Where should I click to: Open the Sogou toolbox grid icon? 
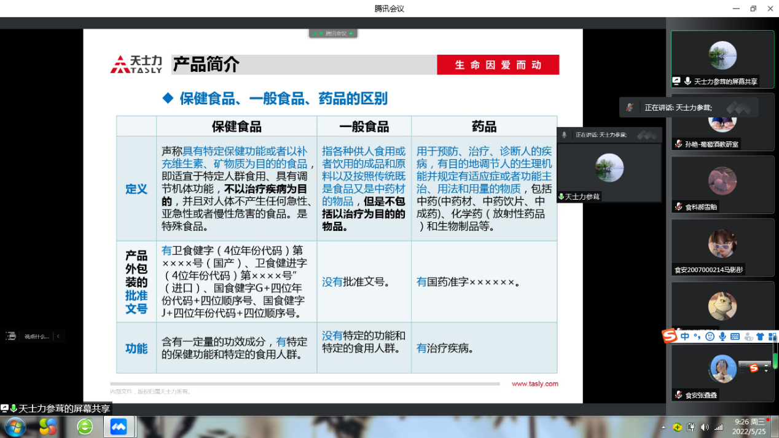pyautogui.click(x=772, y=337)
